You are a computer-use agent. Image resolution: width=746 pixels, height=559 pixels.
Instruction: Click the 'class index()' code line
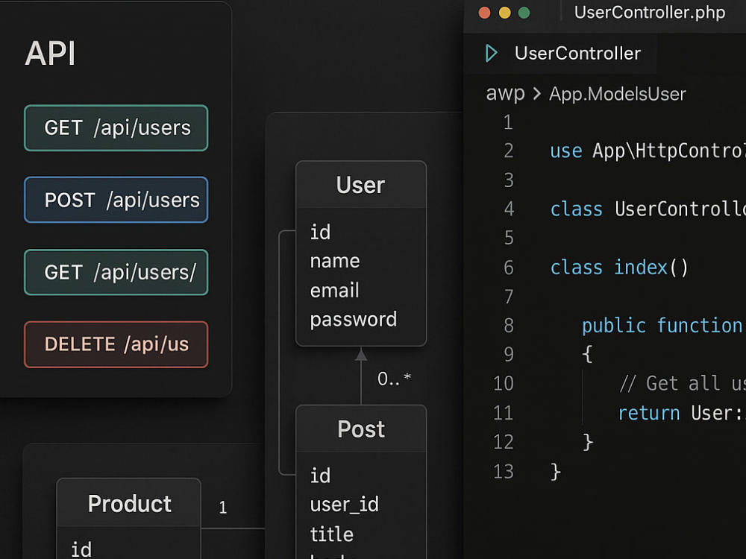(619, 268)
